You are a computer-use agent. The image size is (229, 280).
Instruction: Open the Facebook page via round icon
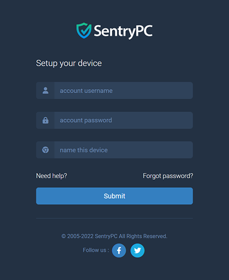(x=119, y=250)
